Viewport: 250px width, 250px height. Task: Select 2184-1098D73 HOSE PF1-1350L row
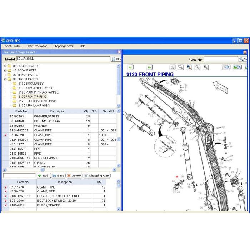pyautogui.click(x=59, y=158)
